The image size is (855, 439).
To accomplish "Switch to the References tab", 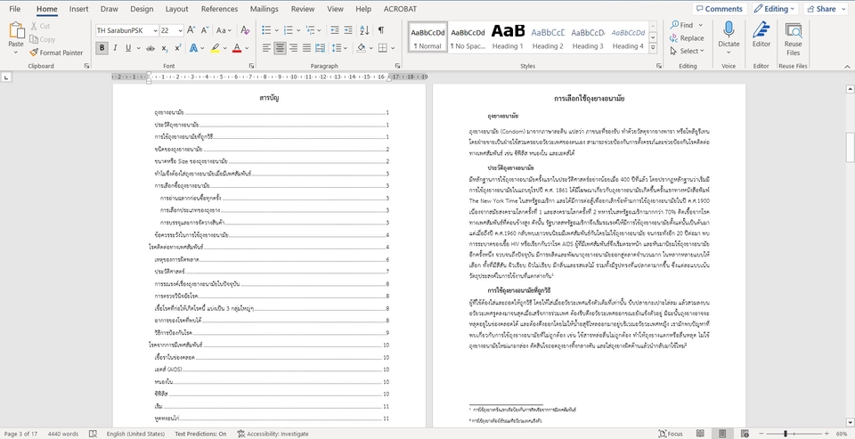I will point(219,9).
